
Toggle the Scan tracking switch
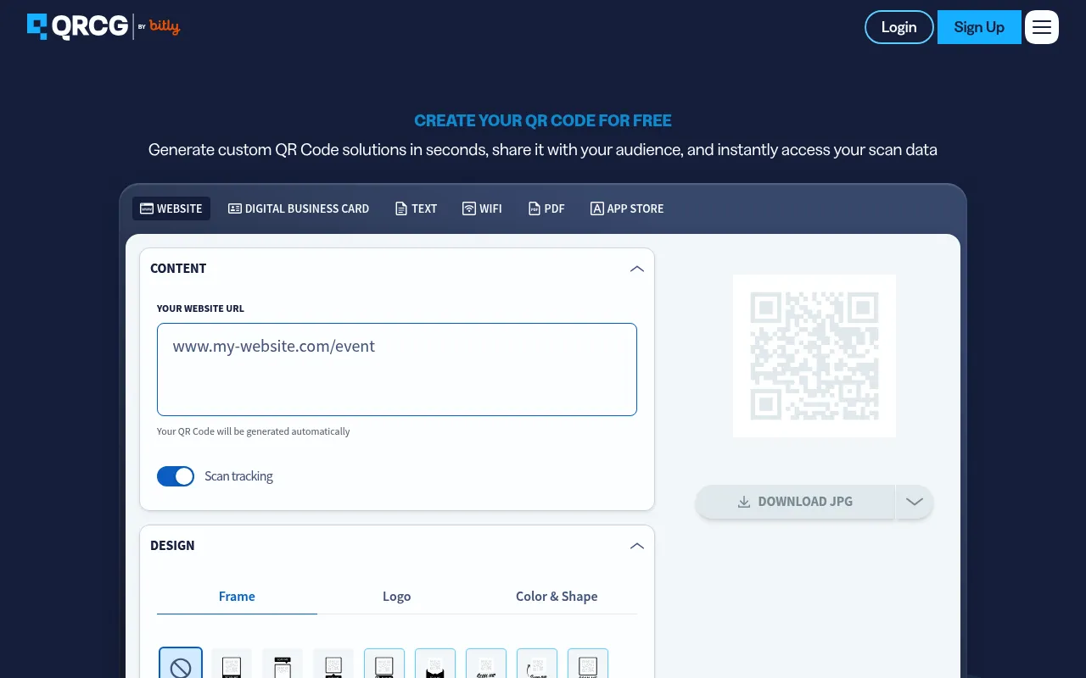(x=176, y=476)
